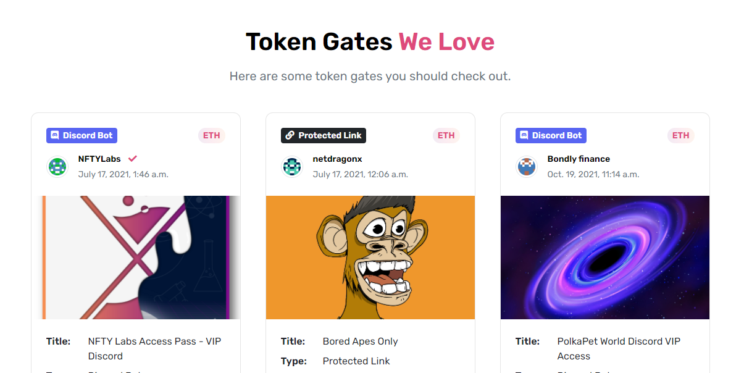Image resolution: width=744 pixels, height=373 pixels.
Task: Open the purple galaxy cover image
Action: [605, 258]
